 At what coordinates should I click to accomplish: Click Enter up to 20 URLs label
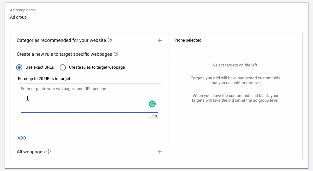pyautogui.click(x=44, y=79)
